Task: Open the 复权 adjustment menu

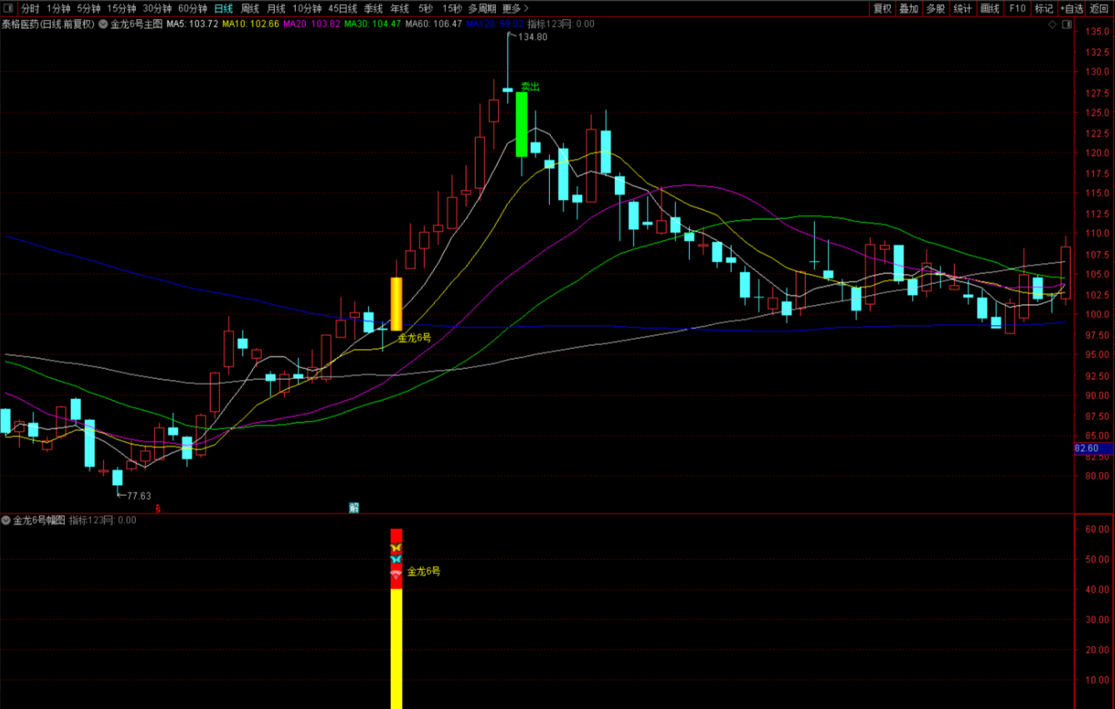Action: pyautogui.click(x=882, y=8)
